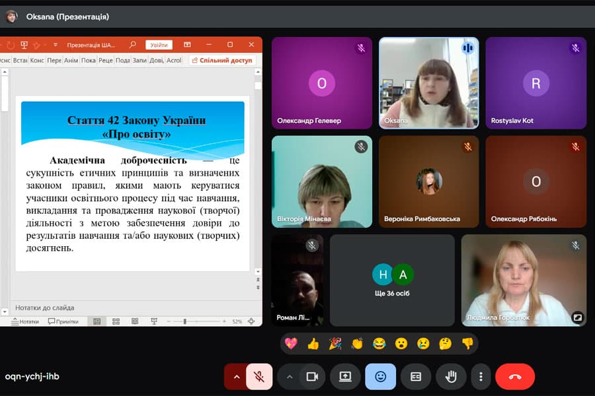
Task: Click the PowerPoint search magnifier icon
Action: (133, 45)
